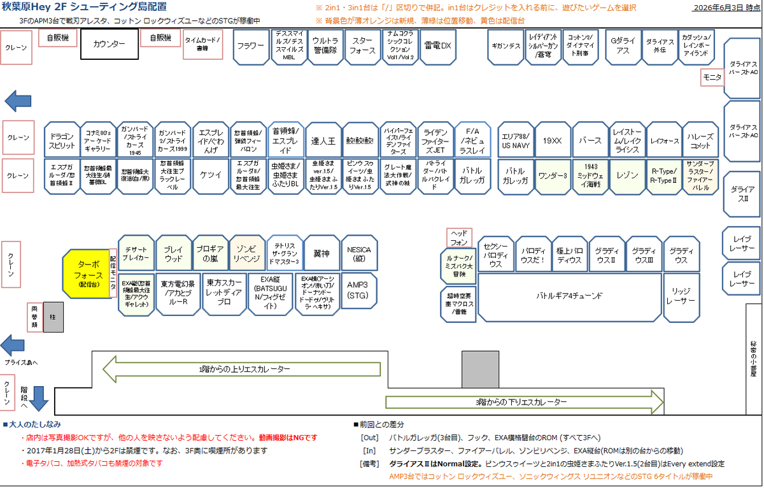Select the エリア88/US NAVY cabinet
Screen dimensions: 764x488
[515, 140]
